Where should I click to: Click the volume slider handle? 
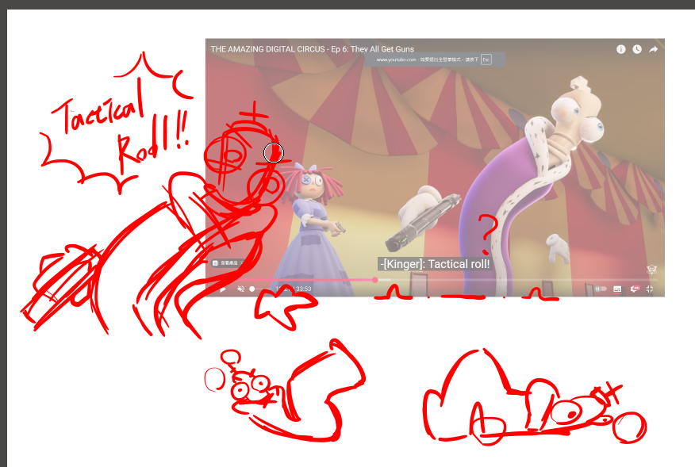(x=252, y=289)
